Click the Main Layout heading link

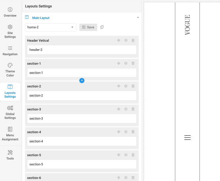[41, 18]
